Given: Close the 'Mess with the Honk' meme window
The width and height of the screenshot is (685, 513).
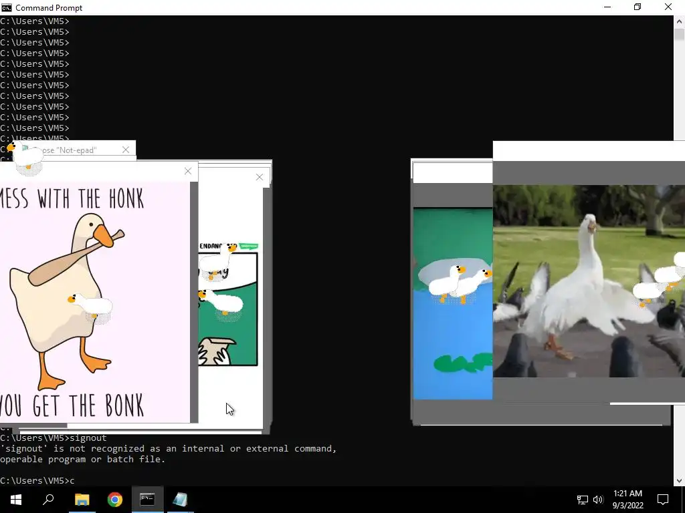Looking at the screenshot, I should 188,171.
